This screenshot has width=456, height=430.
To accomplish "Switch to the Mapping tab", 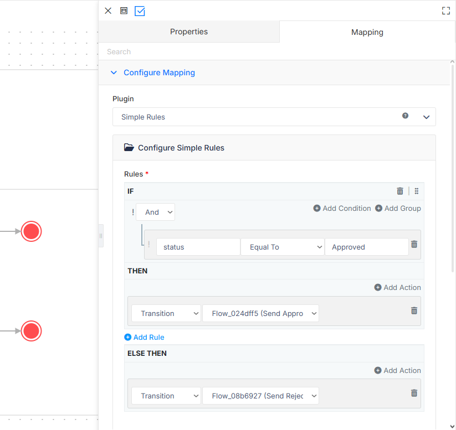I will tap(367, 32).
